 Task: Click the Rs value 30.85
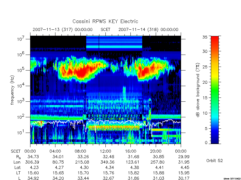click(158, 157)
